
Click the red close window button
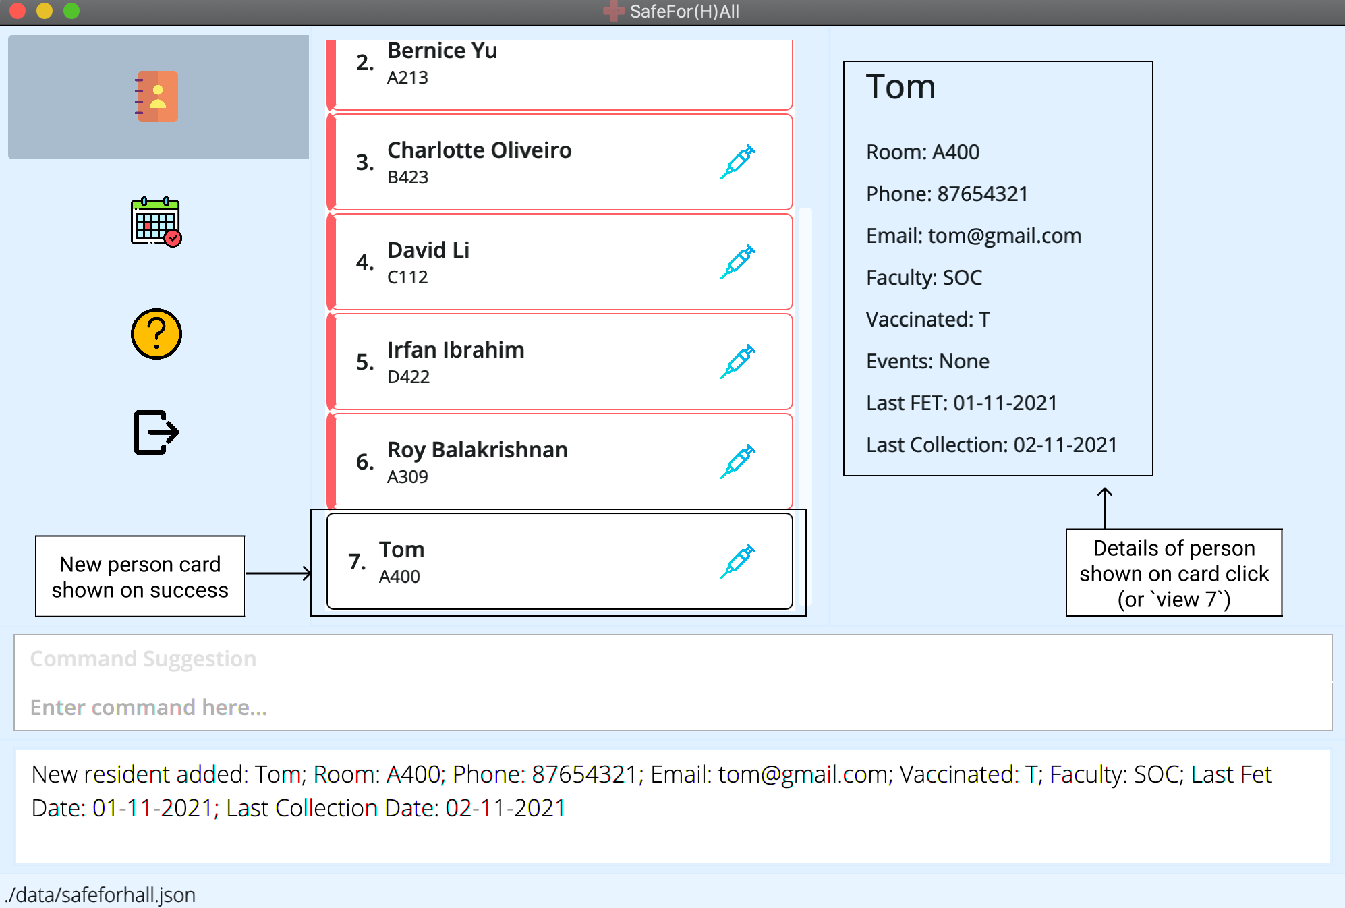(18, 11)
